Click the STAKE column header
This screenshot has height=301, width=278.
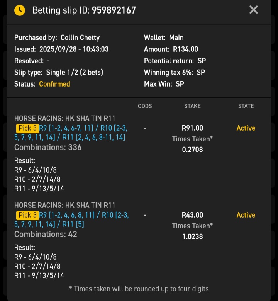[192, 106]
